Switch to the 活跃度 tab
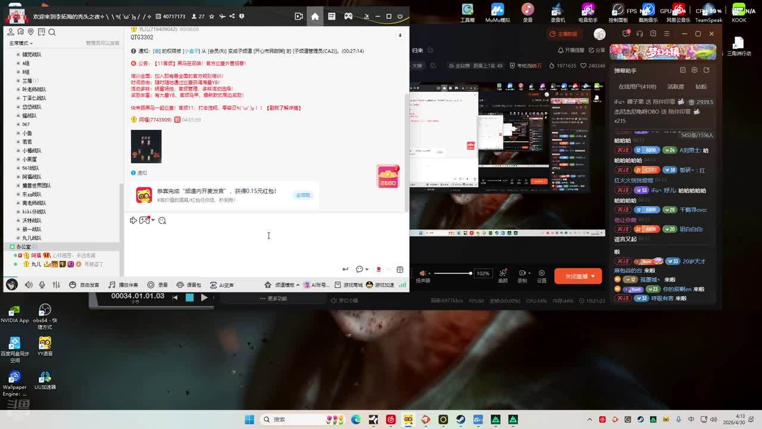The height and width of the screenshot is (429, 762). tap(676, 87)
